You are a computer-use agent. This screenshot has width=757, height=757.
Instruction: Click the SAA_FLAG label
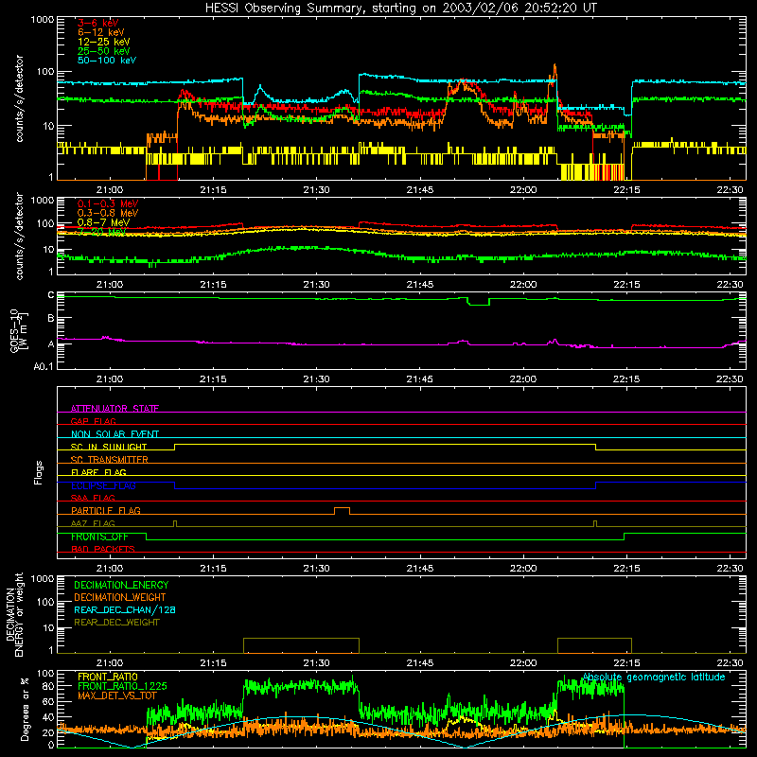93,498
